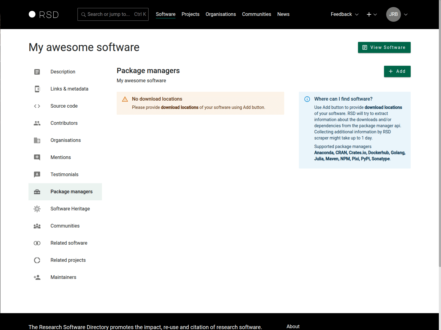Screen dimensions: 441x330
Task: Click the Software Heritage icon
Action: pos(37,209)
